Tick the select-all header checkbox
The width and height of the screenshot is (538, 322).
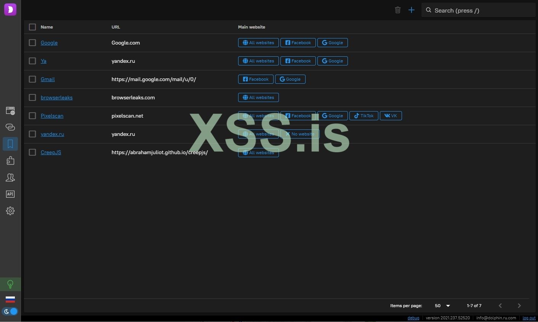[x=32, y=27]
